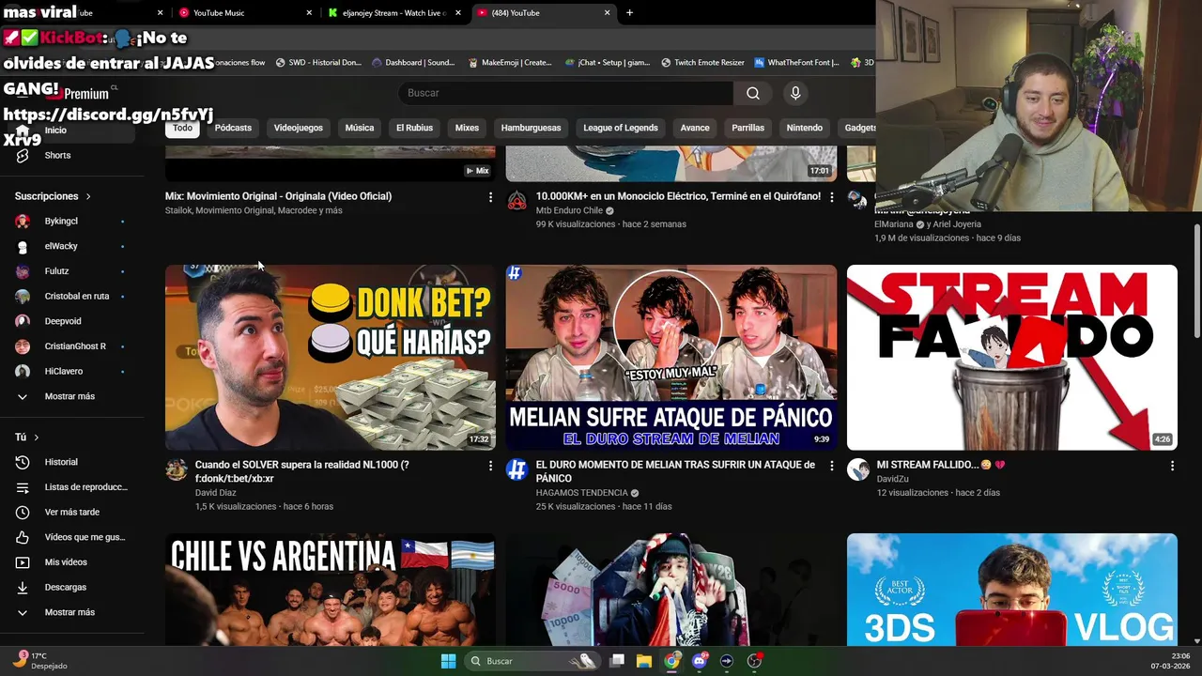
Task: Open Windows Start menu
Action: (x=448, y=661)
